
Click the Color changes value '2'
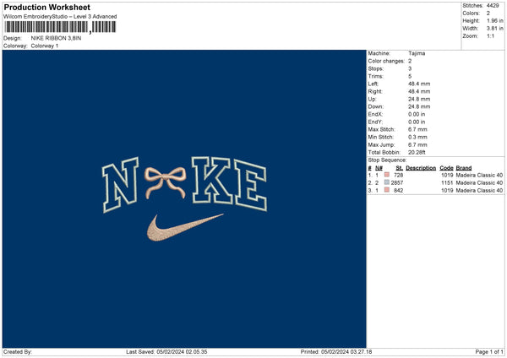point(410,61)
